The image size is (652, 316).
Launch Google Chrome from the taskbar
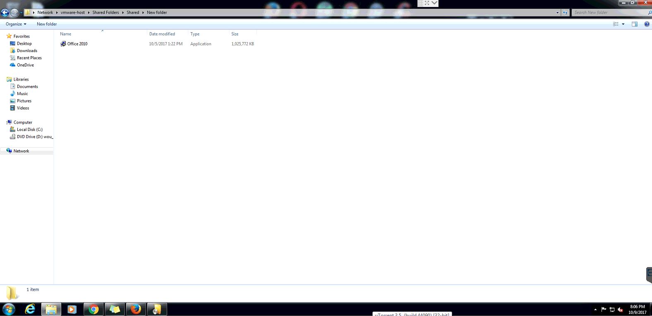pos(93,309)
